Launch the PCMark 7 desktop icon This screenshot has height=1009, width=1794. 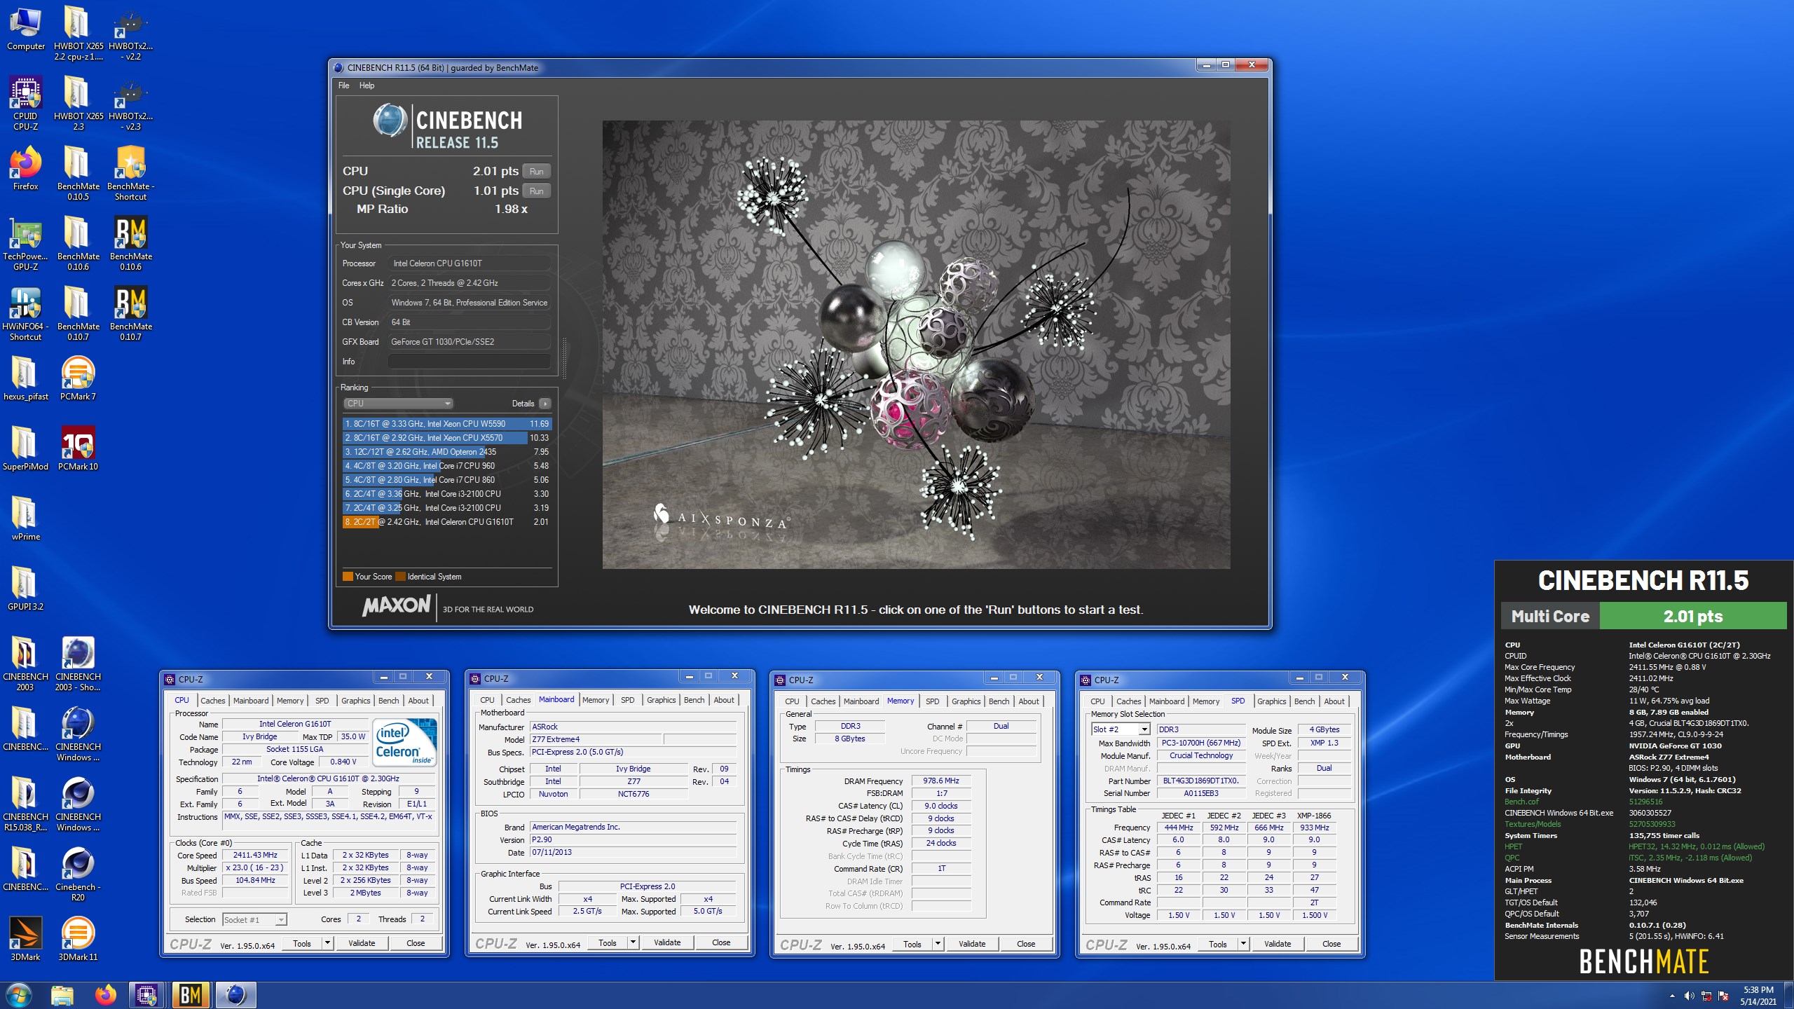[78, 378]
